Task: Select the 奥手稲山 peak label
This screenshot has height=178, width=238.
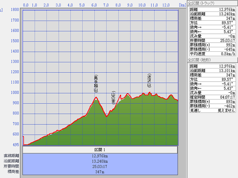Action: click(x=96, y=83)
